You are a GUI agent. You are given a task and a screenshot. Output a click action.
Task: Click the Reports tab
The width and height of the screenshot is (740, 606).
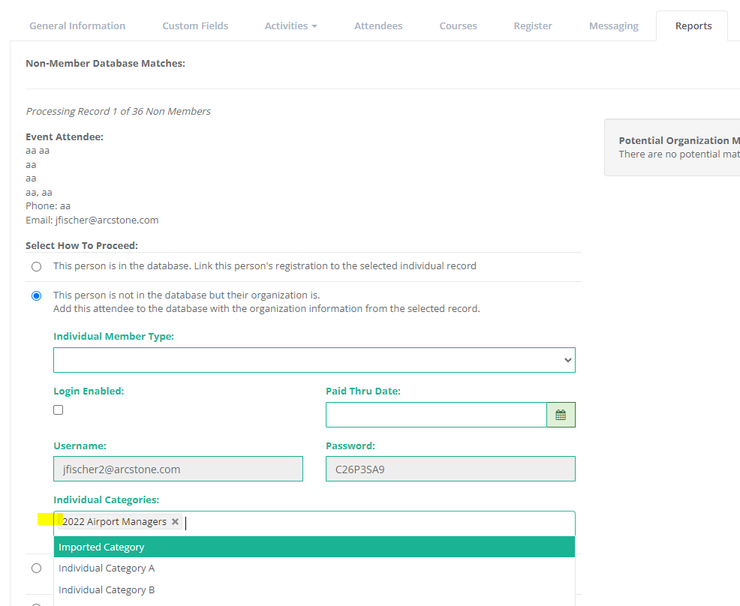[693, 26]
